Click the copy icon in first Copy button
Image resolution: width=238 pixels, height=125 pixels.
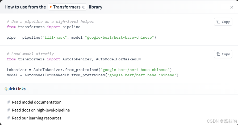[x=218, y=22]
